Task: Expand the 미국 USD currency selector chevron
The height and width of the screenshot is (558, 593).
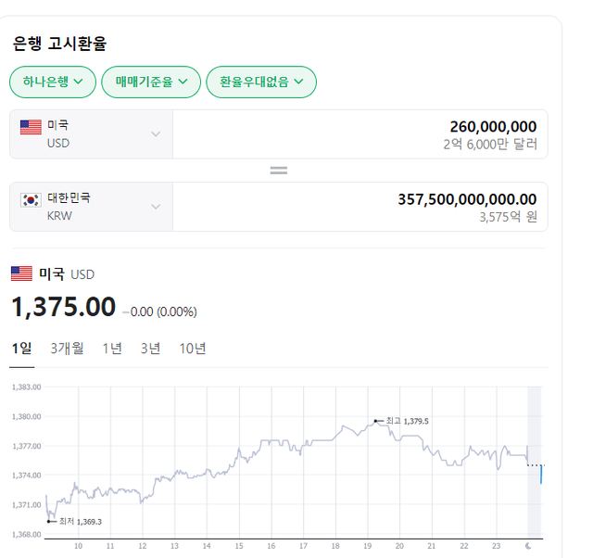Action: click(x=156, y=134)
